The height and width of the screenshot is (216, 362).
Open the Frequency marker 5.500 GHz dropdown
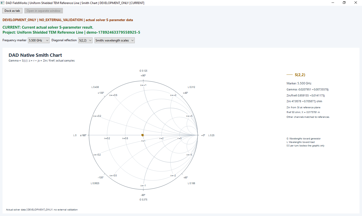click(38, 40)
